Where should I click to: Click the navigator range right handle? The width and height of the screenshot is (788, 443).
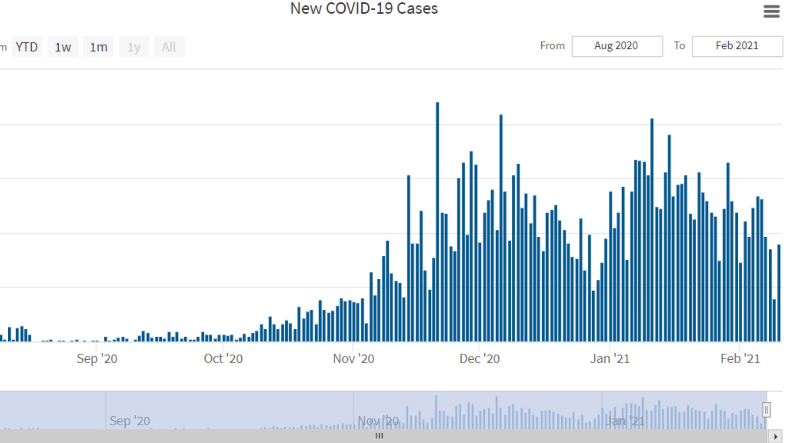[766, 410]
